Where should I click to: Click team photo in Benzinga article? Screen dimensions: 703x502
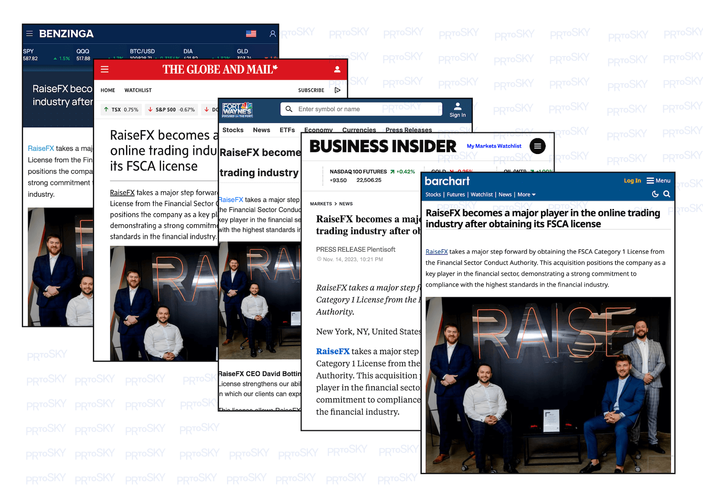pyautogui.click(x=60, y=267)
